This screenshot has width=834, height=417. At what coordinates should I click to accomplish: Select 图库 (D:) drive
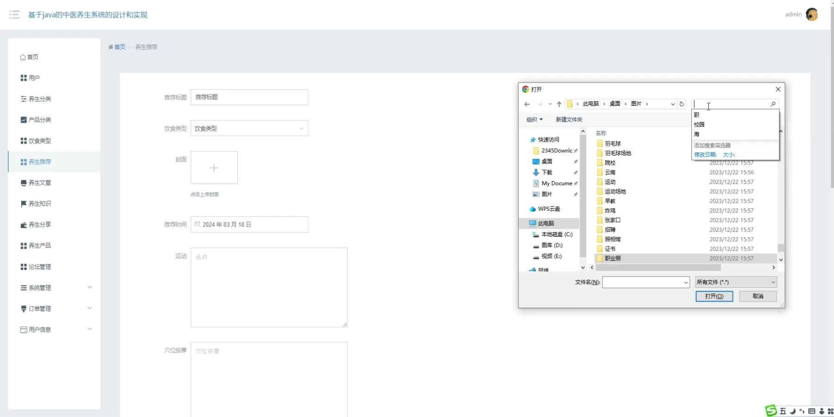click(548, 246)
